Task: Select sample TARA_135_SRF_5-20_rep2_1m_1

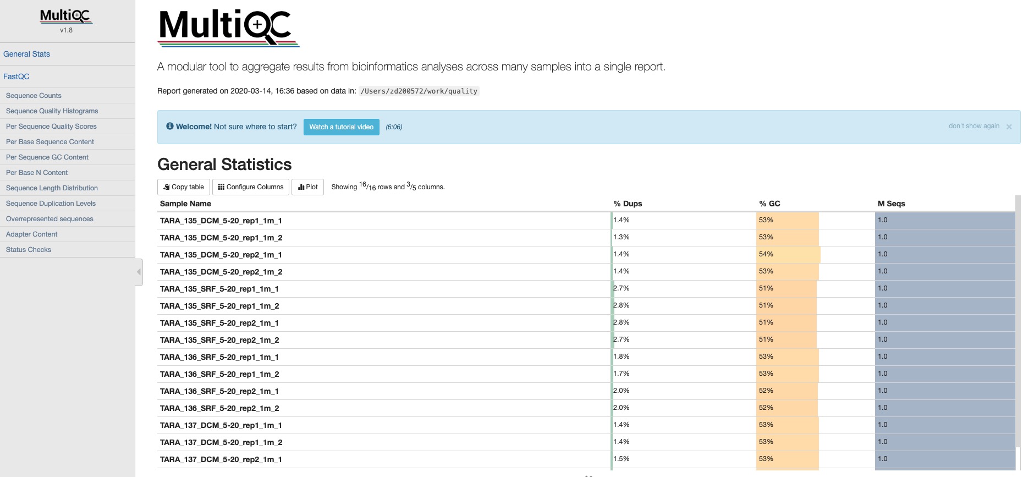Action: 219,323
